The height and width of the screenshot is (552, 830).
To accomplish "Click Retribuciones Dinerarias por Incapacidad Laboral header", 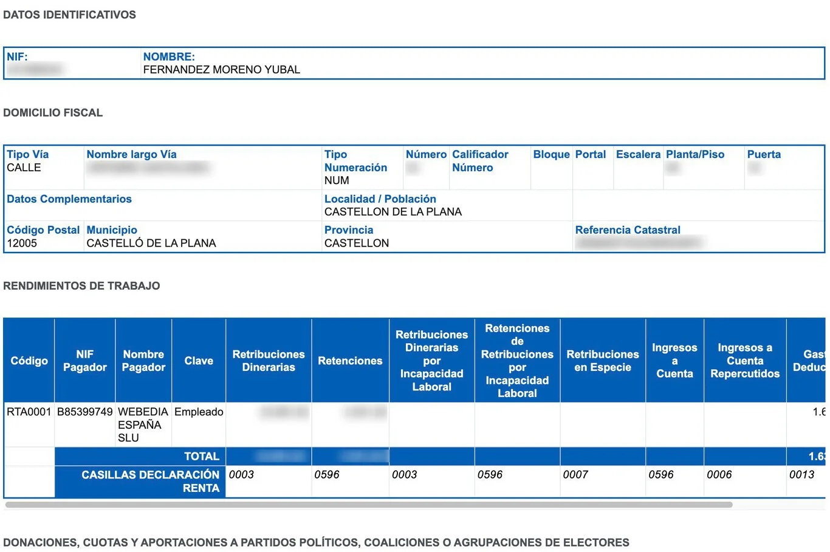I will coord(432,361).
